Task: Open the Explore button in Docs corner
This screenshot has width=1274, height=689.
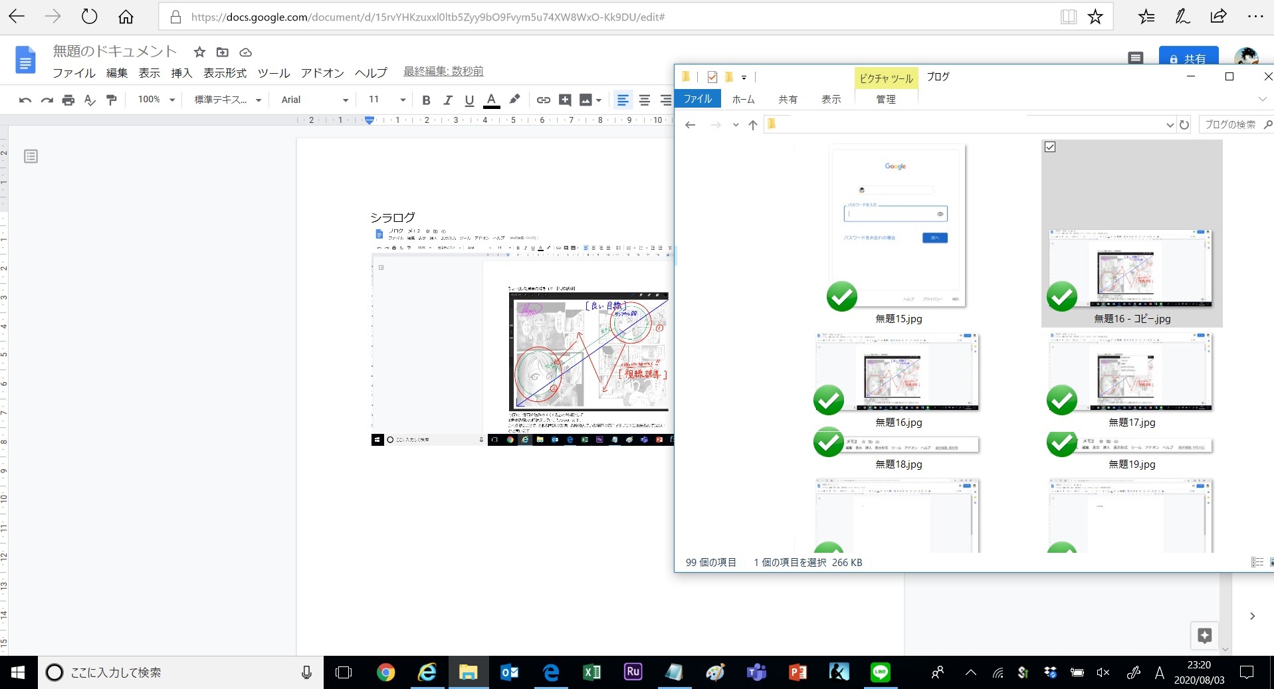Action: point(1205,635)
